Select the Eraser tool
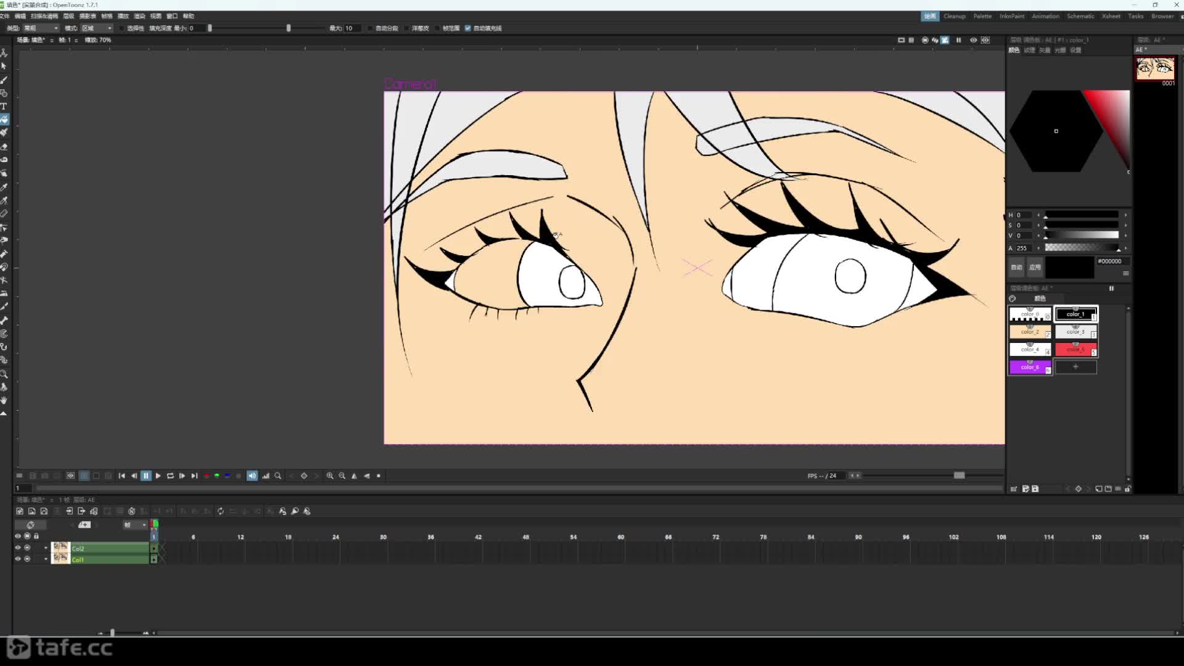The image size is (1184, 666). pos(4,147)
